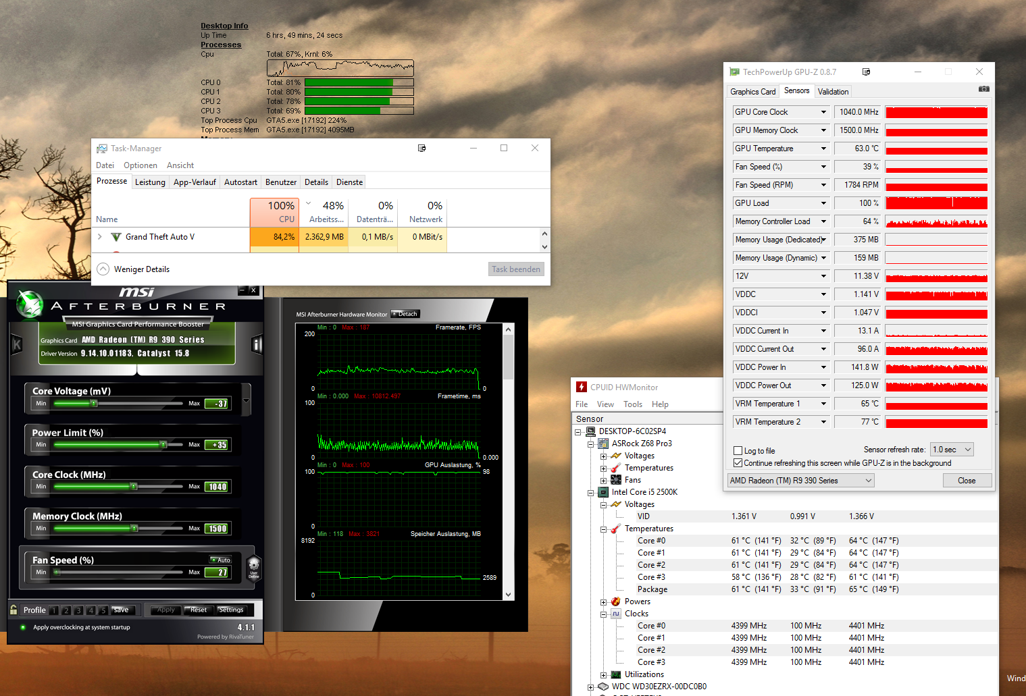Select the DESKTOP-6C02SP4 computer icon
The width and height of the screenshot is (1026, 696).
pos(590,431)
